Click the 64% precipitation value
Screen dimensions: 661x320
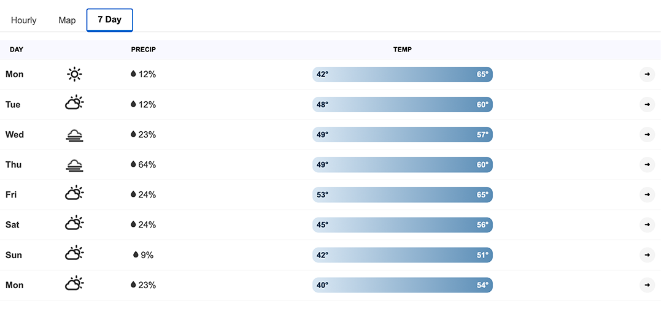click(147, 165)
